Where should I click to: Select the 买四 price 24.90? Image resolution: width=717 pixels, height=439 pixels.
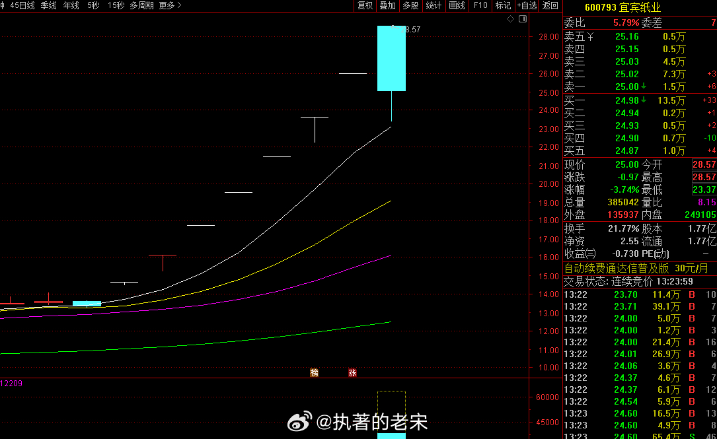(627, 138)
